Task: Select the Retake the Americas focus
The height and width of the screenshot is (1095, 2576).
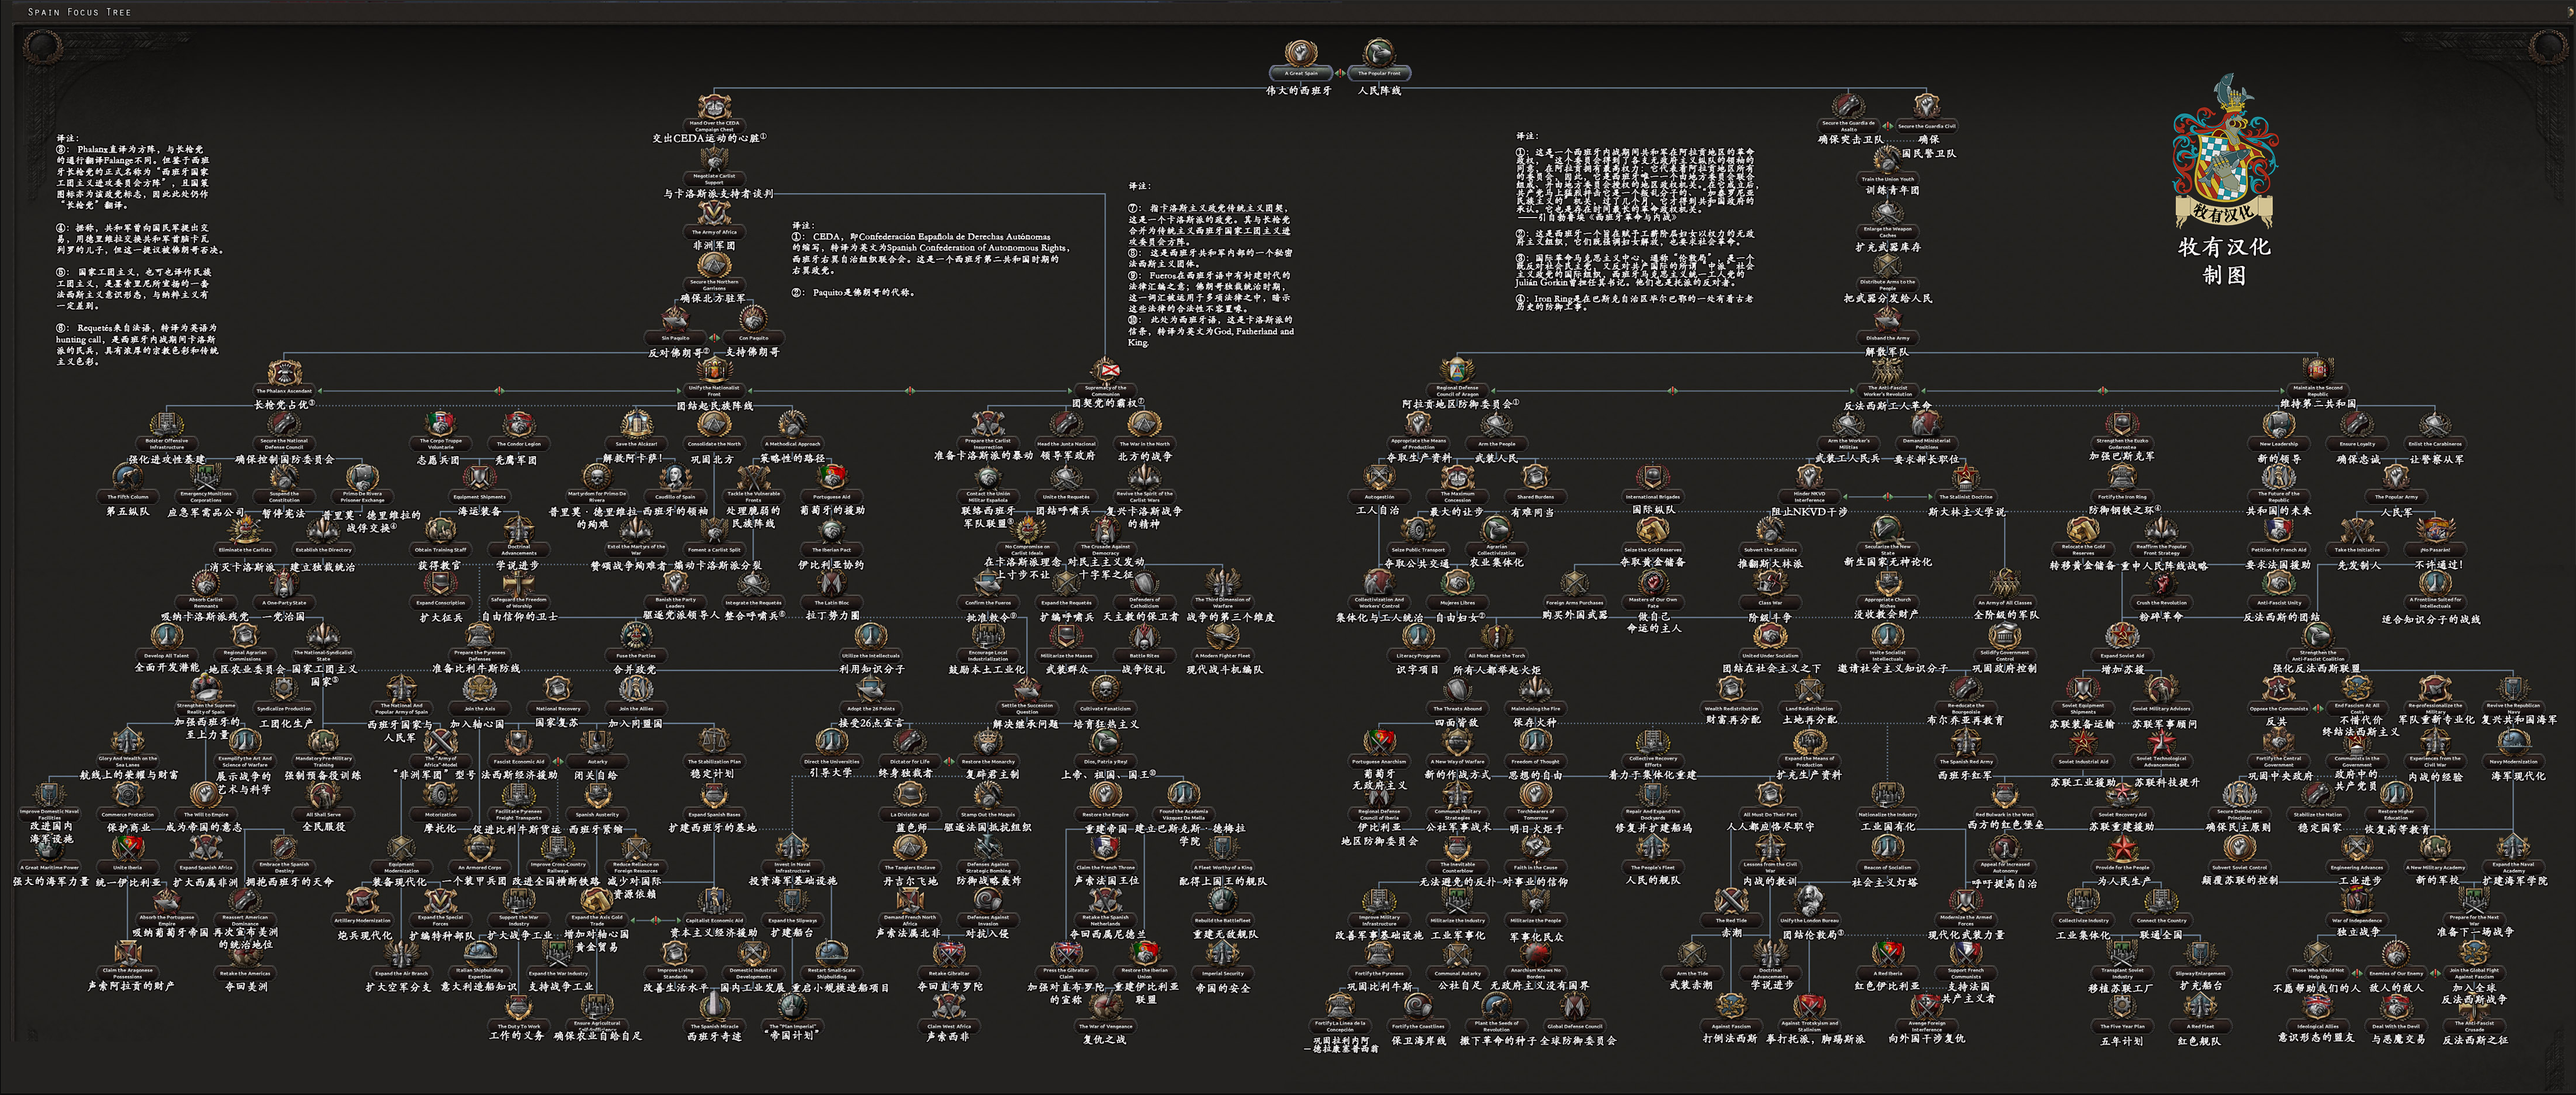Action: click(245, 960)
